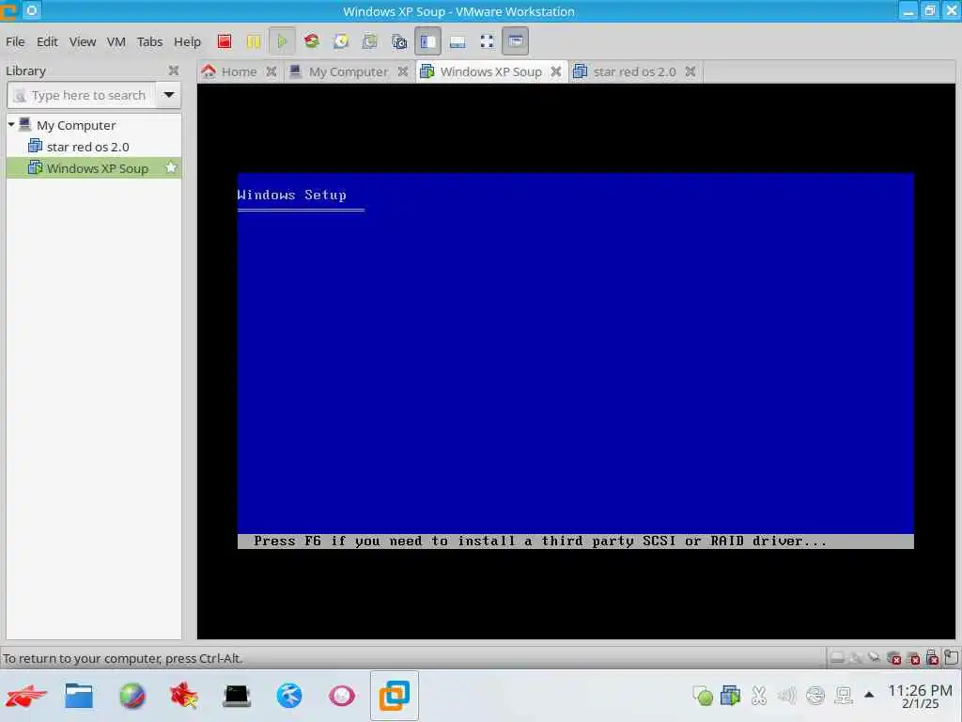Click the second grayed device status icon
The width and height of the screenshot is (962, 722).
(856, 658)
